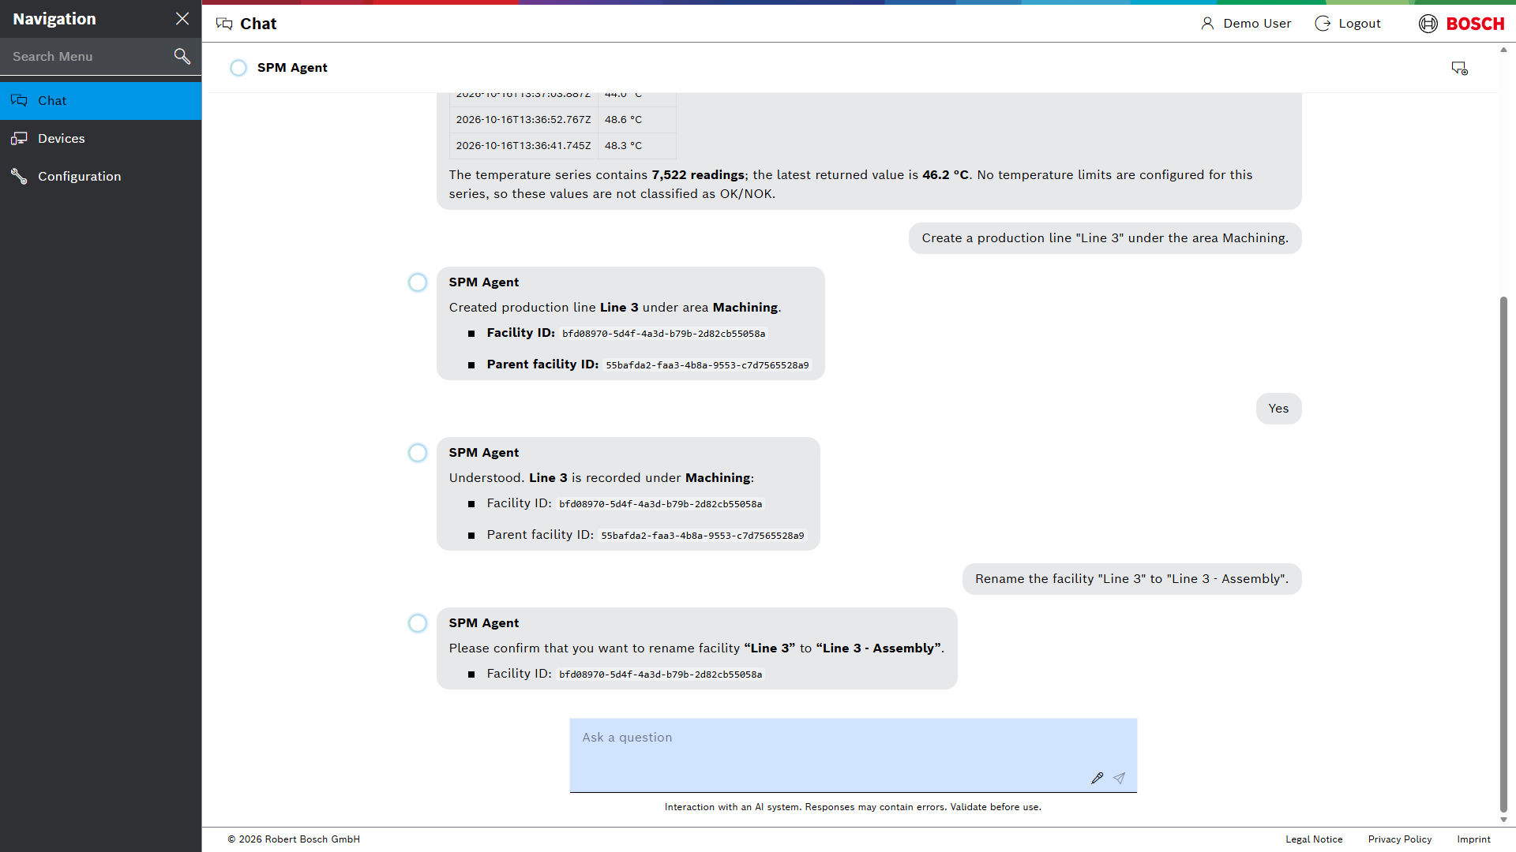Click the Devices sidebar icon

click(19, 139)
